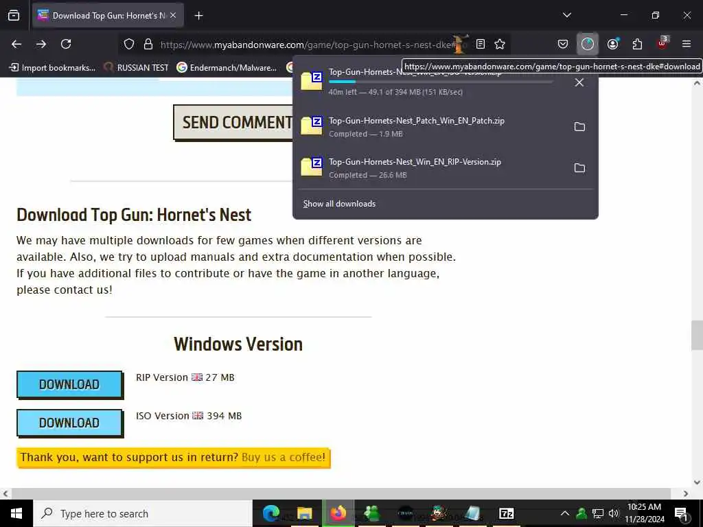Click the Windows taskbar search box
The height and width of the screenshot is (527, 703).
143,513
